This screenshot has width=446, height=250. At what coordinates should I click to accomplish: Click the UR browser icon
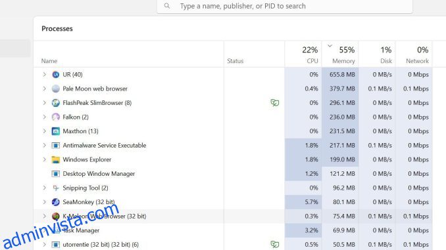(56, 75)
